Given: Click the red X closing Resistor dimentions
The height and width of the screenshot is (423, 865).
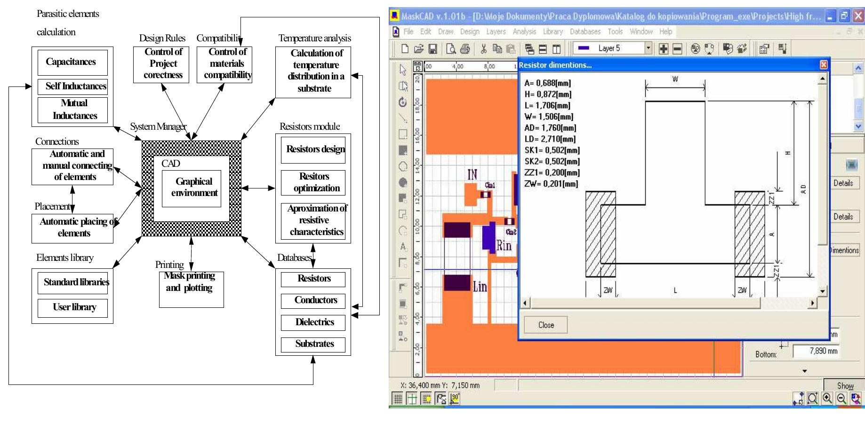Looking at the screenshot, I should pyautogui.click(x=824, y=65).
